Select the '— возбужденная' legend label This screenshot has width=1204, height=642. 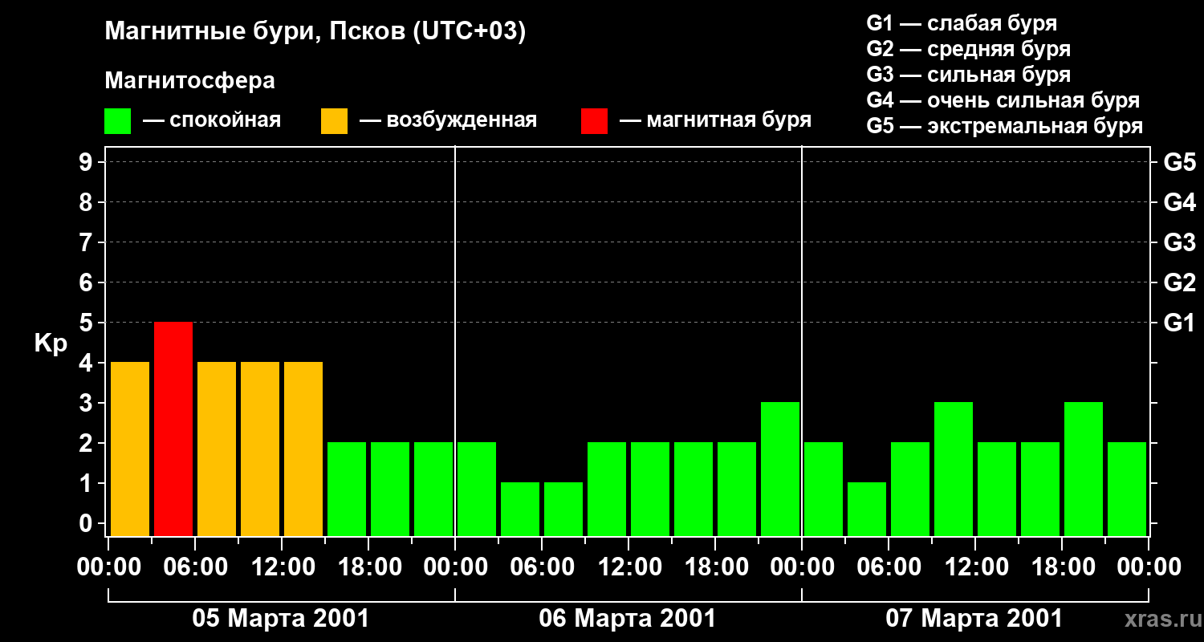tap(448, 120)
